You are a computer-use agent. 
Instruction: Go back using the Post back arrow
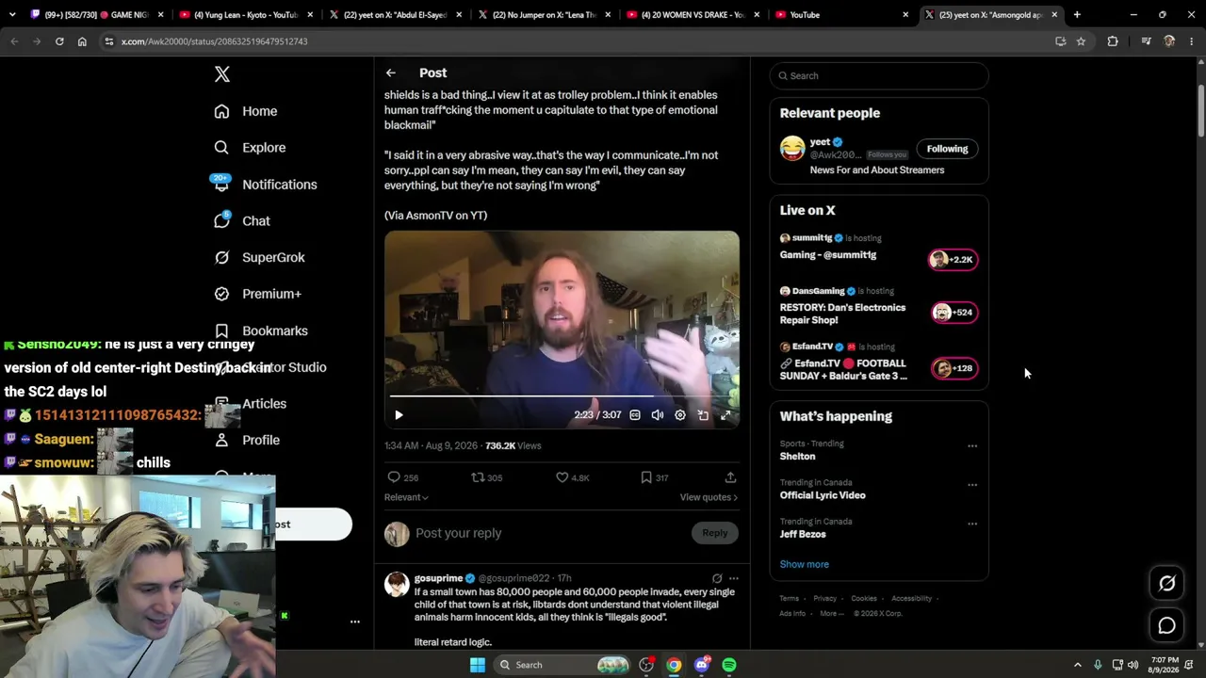[390, 73]
